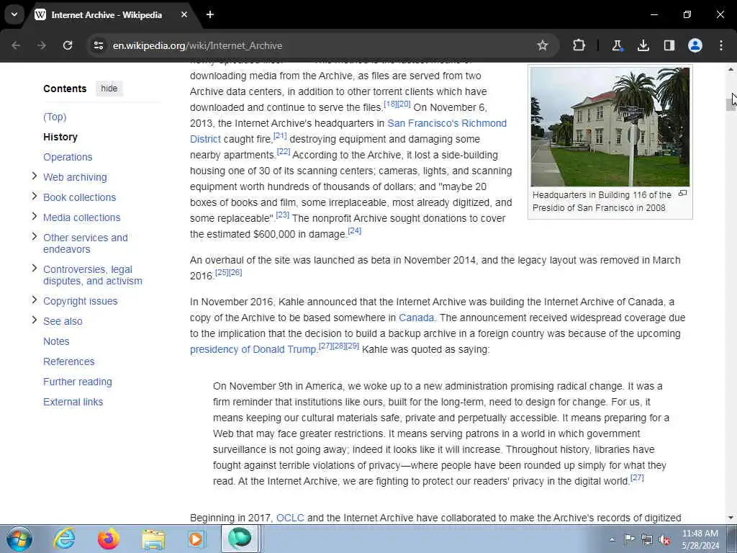Viewport: 737px width, 553px height.
Task: Open the headquarters building photo thumbnail
Action: pyautogui.click(x=610, y=127)
